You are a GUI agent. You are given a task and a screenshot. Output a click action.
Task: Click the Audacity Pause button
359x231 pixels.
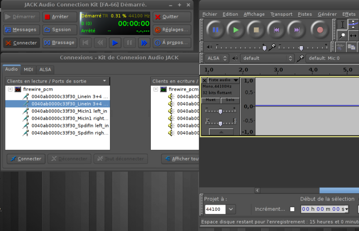[x=215, y=30]
